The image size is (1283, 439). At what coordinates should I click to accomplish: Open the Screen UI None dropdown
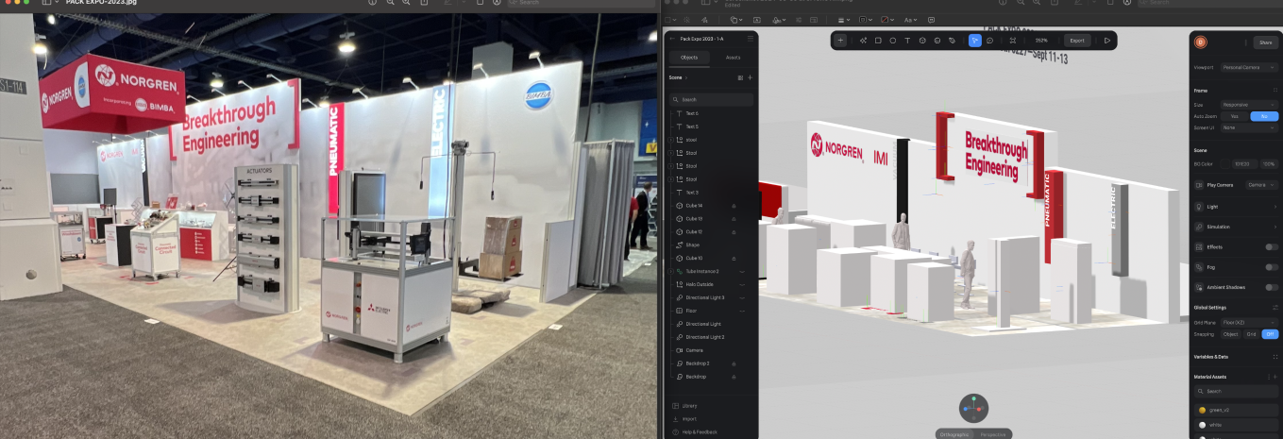[x=1250, y=127]
